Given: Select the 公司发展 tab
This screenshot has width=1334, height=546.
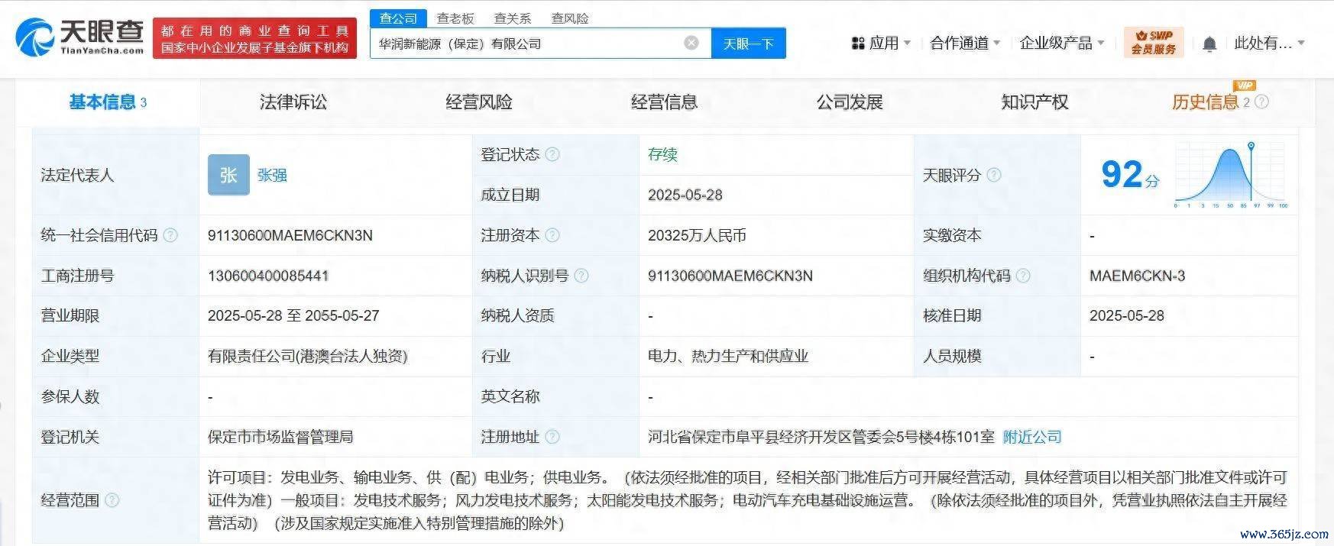Looking at the screenshot, I should click(x=850, y=102).
